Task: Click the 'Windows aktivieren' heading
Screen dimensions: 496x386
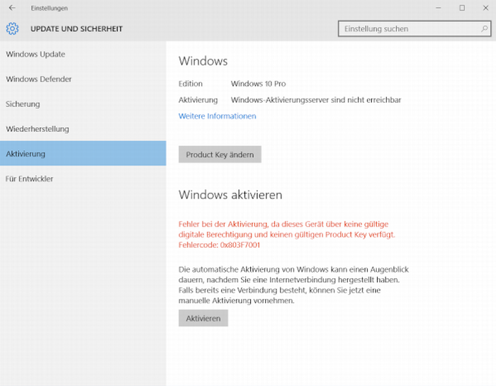Action: (x=230, y=194)
